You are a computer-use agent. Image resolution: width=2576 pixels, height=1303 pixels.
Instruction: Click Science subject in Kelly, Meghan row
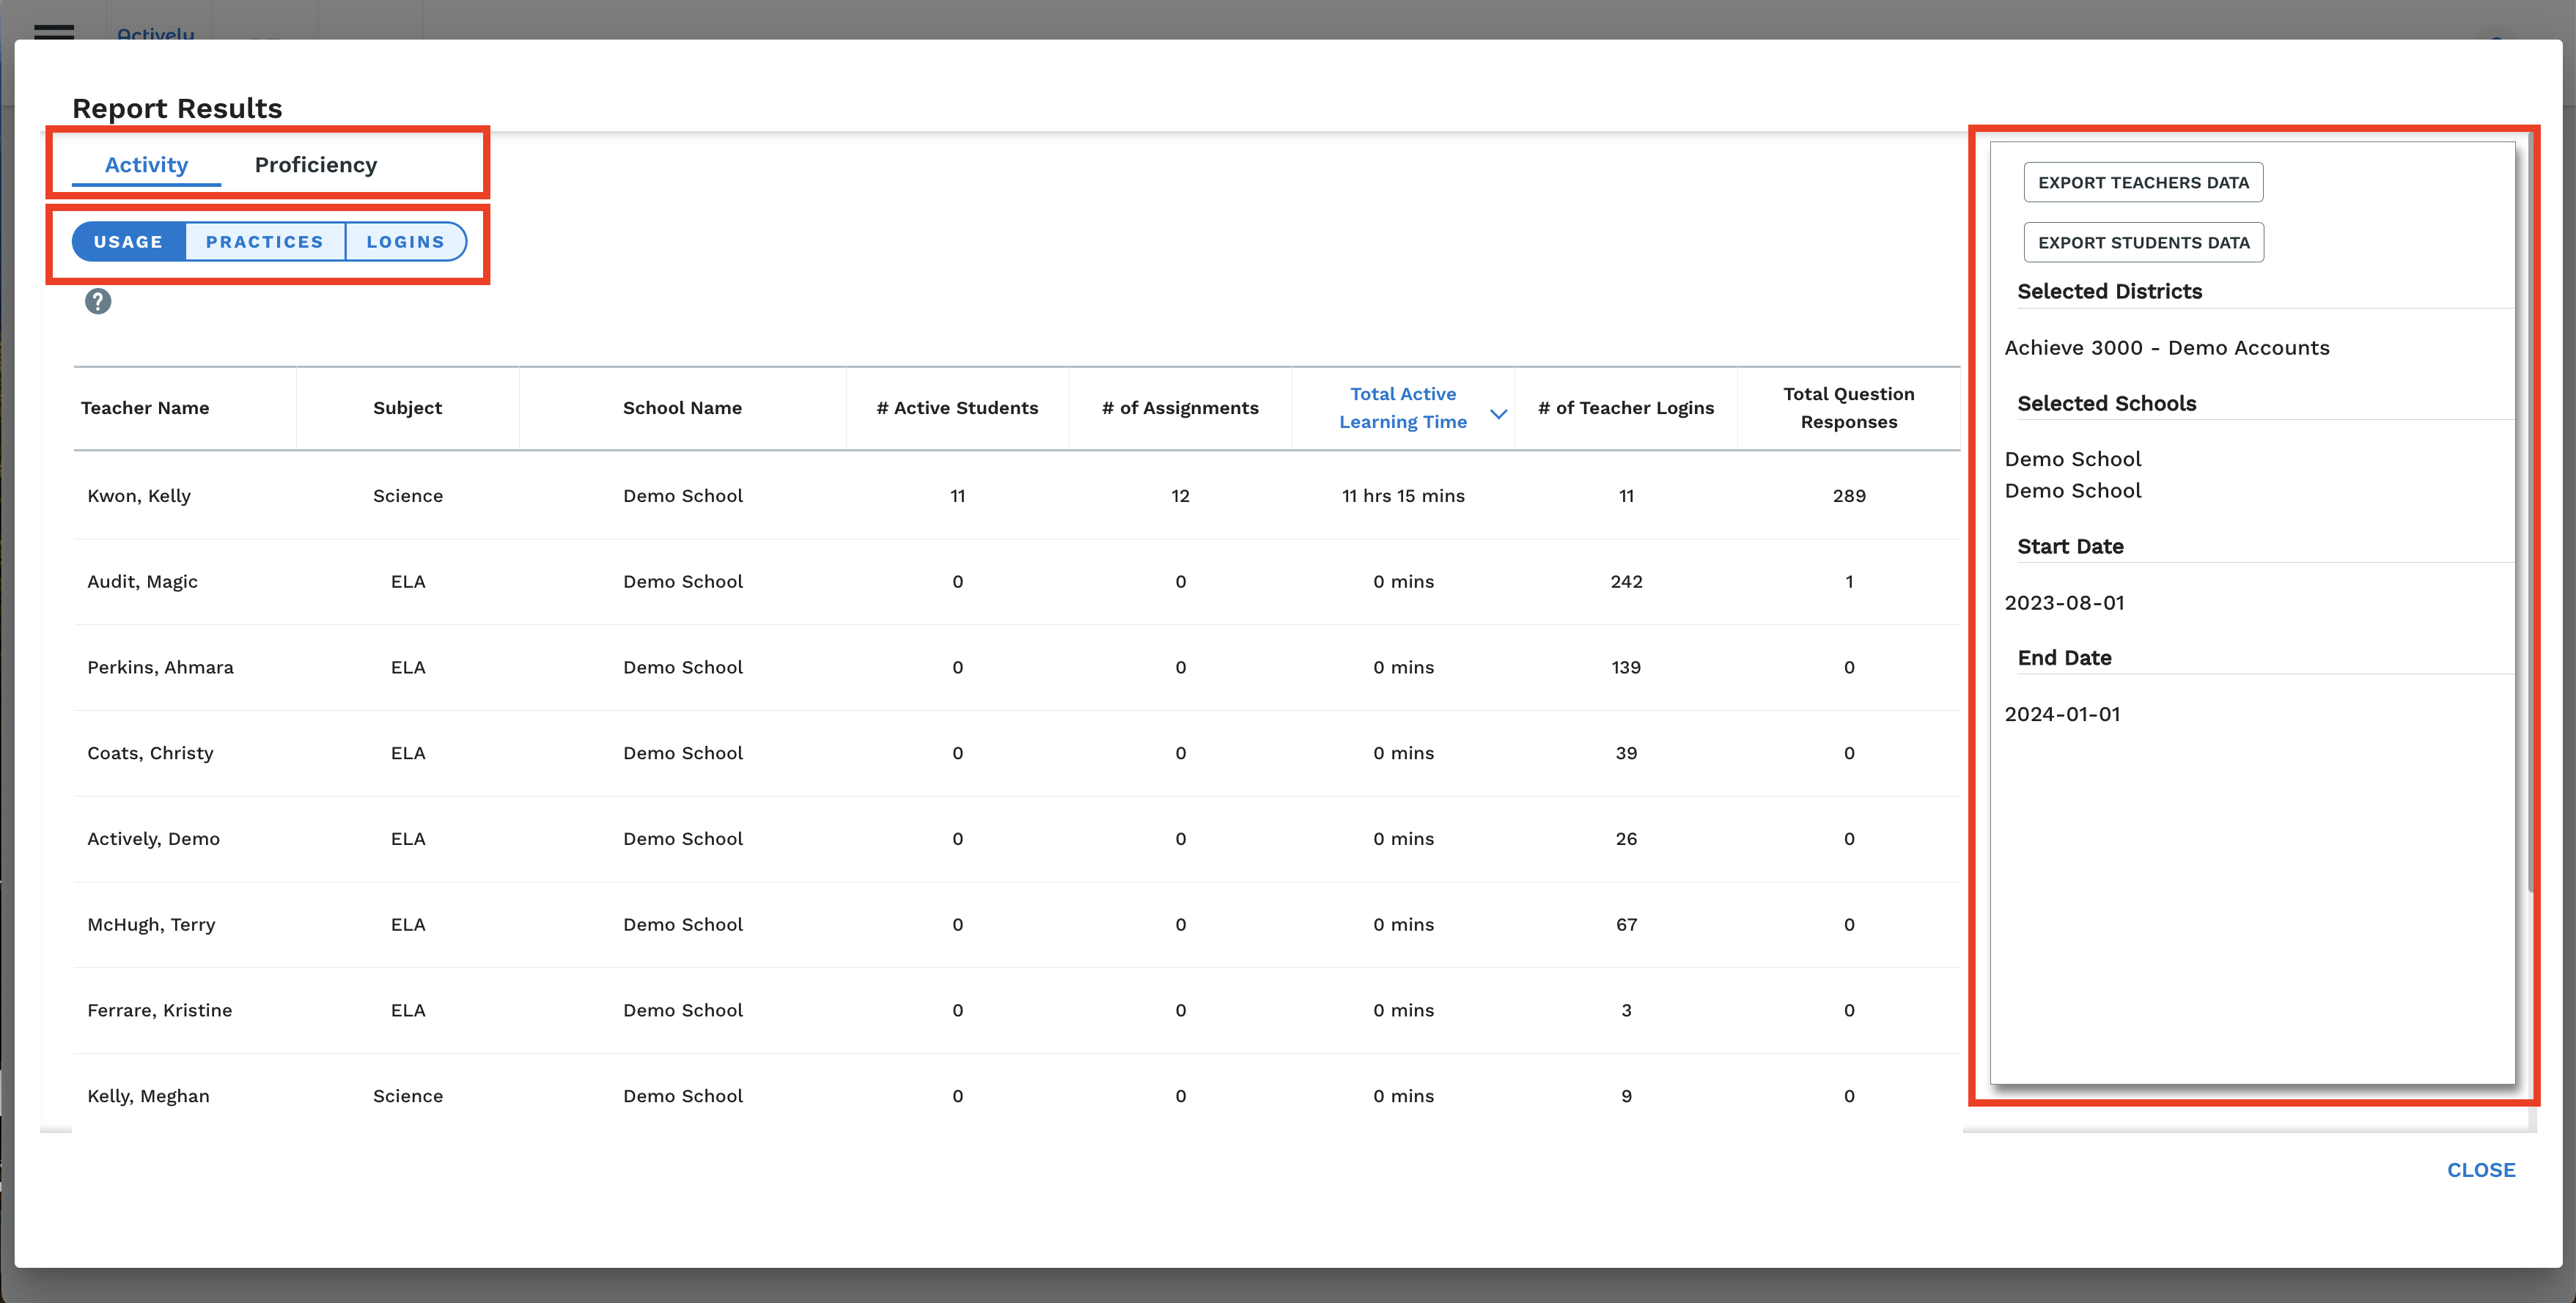coord(407,1096)
